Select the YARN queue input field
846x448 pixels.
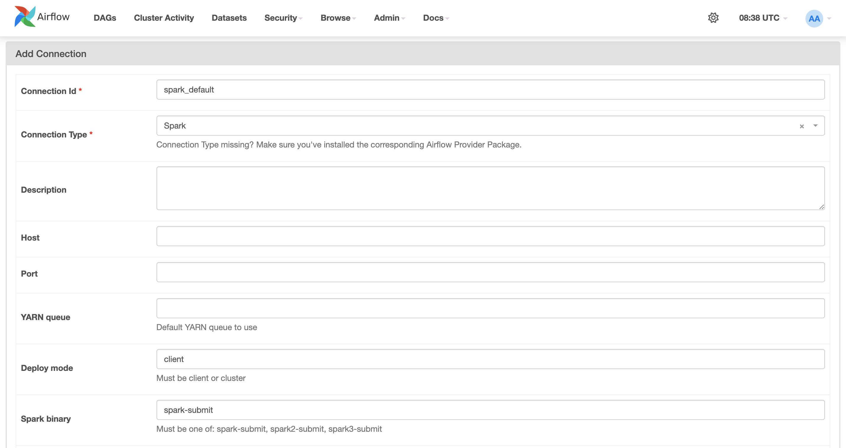489,308
